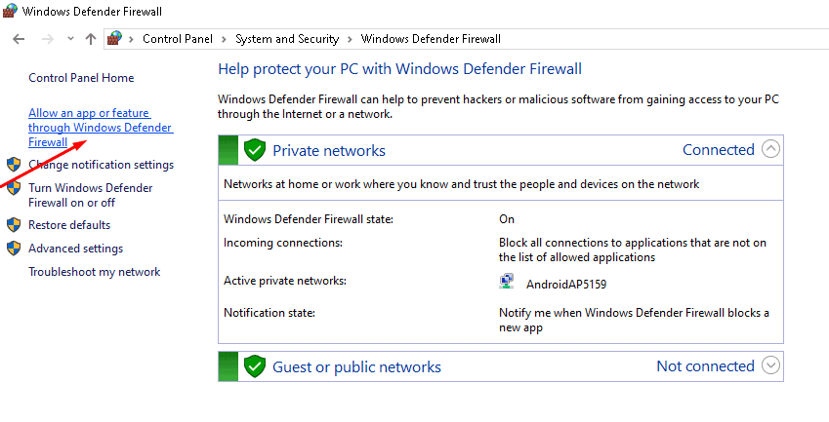Viewport: 829px width, 422px height.
Task: Open Control Panel Home
Action: click(x=81, y=78)
